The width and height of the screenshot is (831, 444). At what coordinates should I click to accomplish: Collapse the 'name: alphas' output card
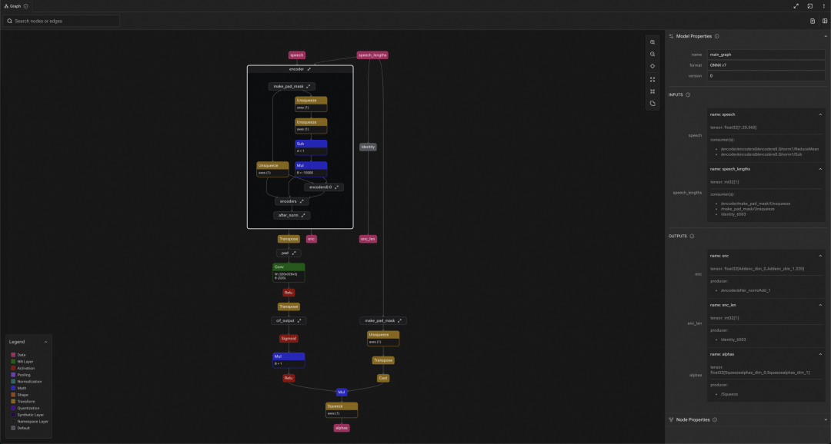tap(820, 355)
